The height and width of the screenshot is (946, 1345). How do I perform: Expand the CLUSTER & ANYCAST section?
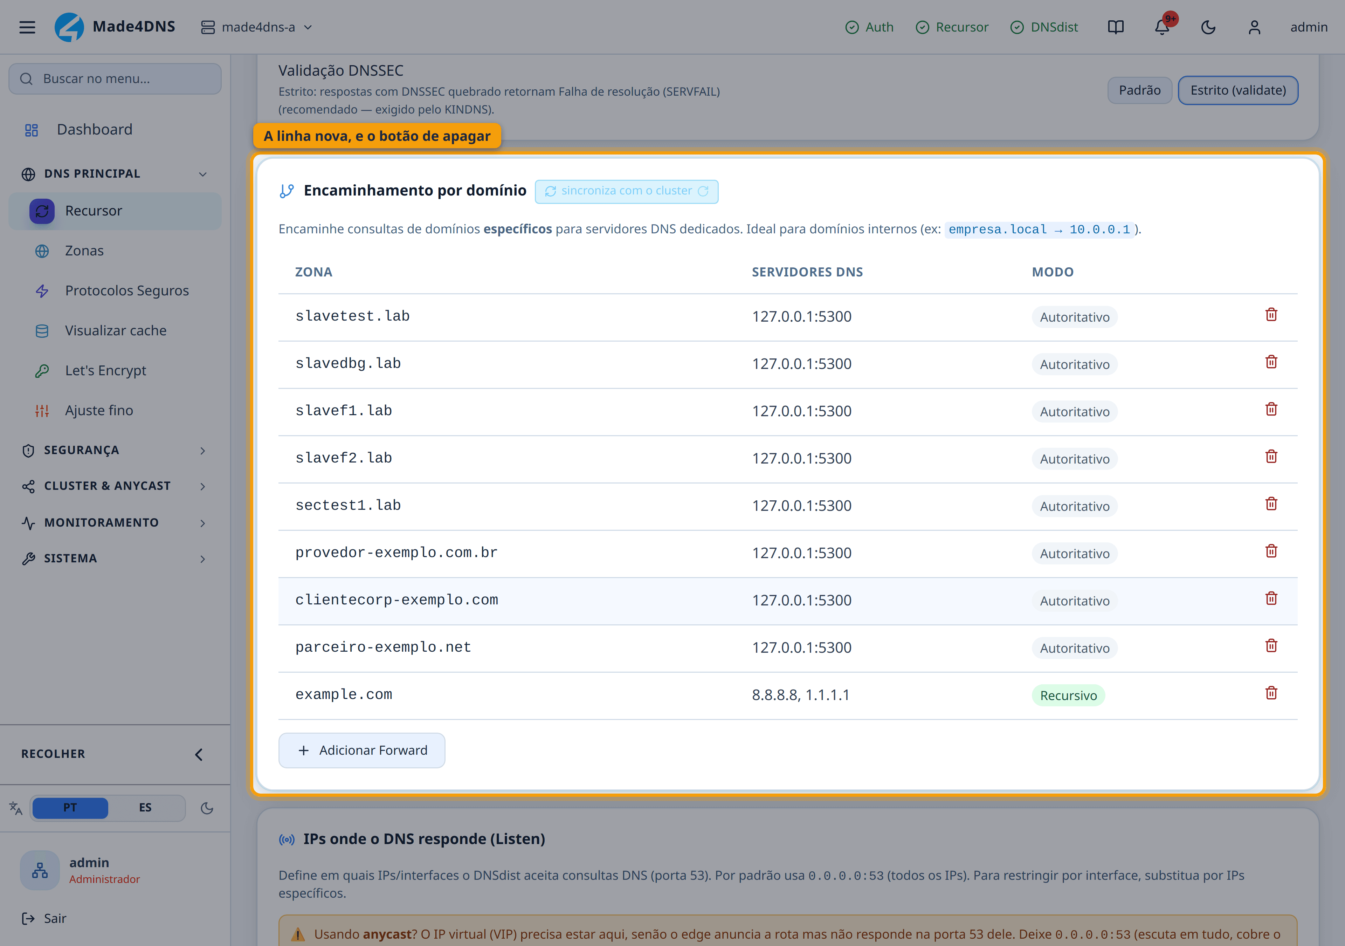pos(115,486)
